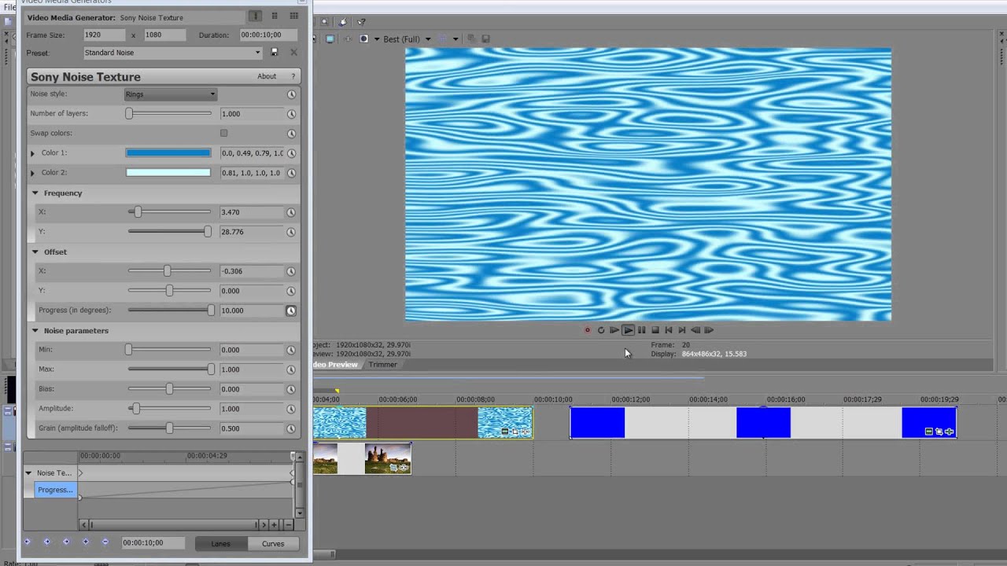The image size is (1007, 566).
Task: Open the Noise style dropdown
Action: coord(170,94)
